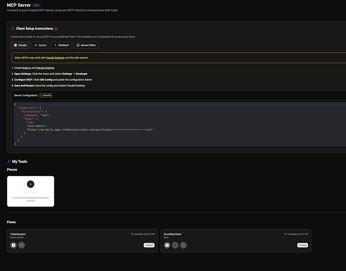Select the Claude client tab
This screenshot has width=346, height=271.
coord(20,45)
